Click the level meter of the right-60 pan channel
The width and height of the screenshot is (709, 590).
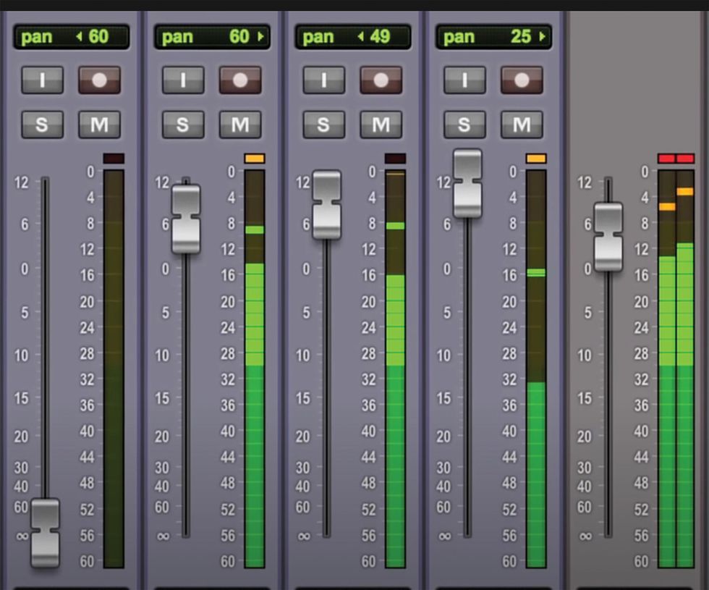[255, 368]
